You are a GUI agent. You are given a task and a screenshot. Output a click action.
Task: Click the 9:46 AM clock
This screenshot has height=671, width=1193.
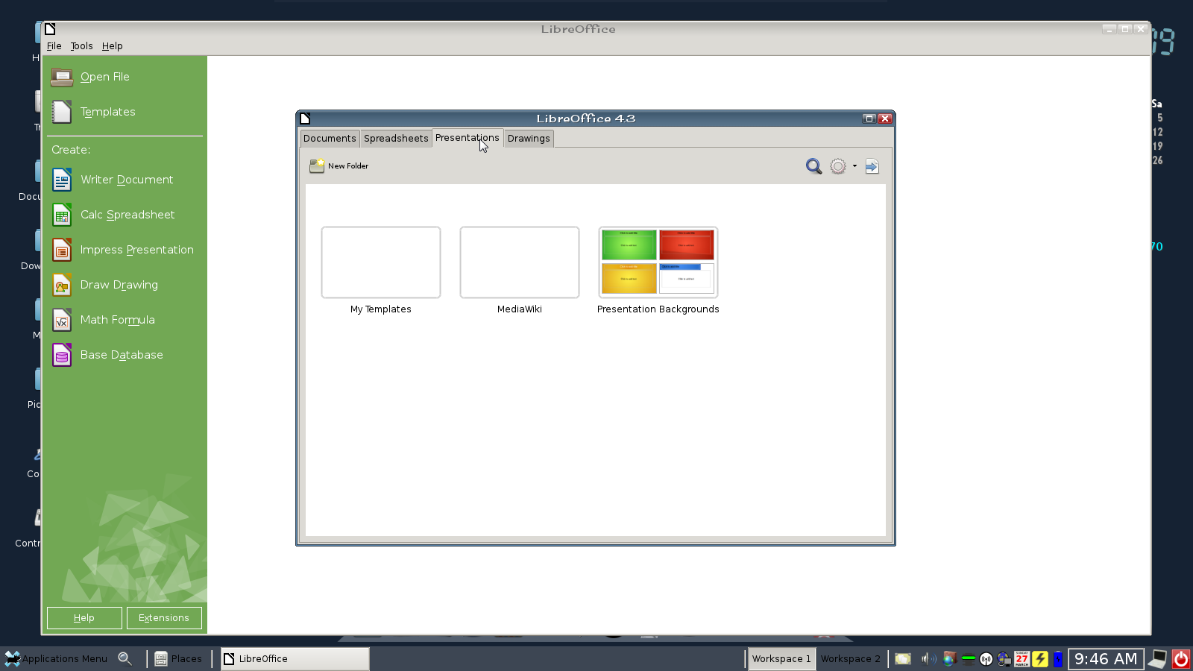[x=1106, y=658]
